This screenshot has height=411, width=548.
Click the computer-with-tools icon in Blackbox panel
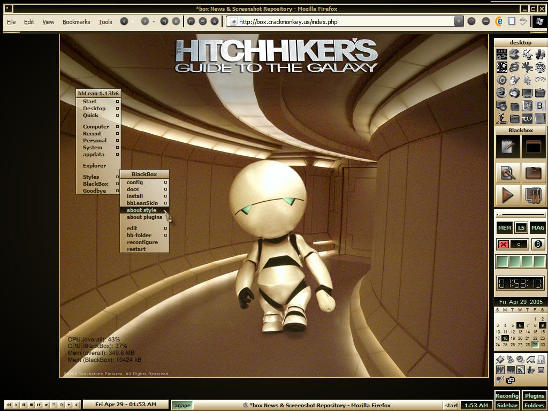click(x=534, y=195)
